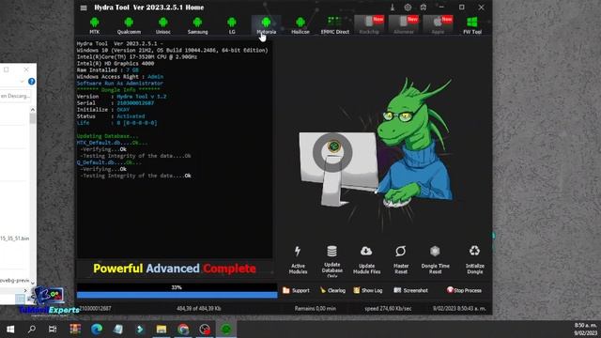Open the EMMC Direct module
This screenshot has height=338, width=601.
tap(334, 25)
